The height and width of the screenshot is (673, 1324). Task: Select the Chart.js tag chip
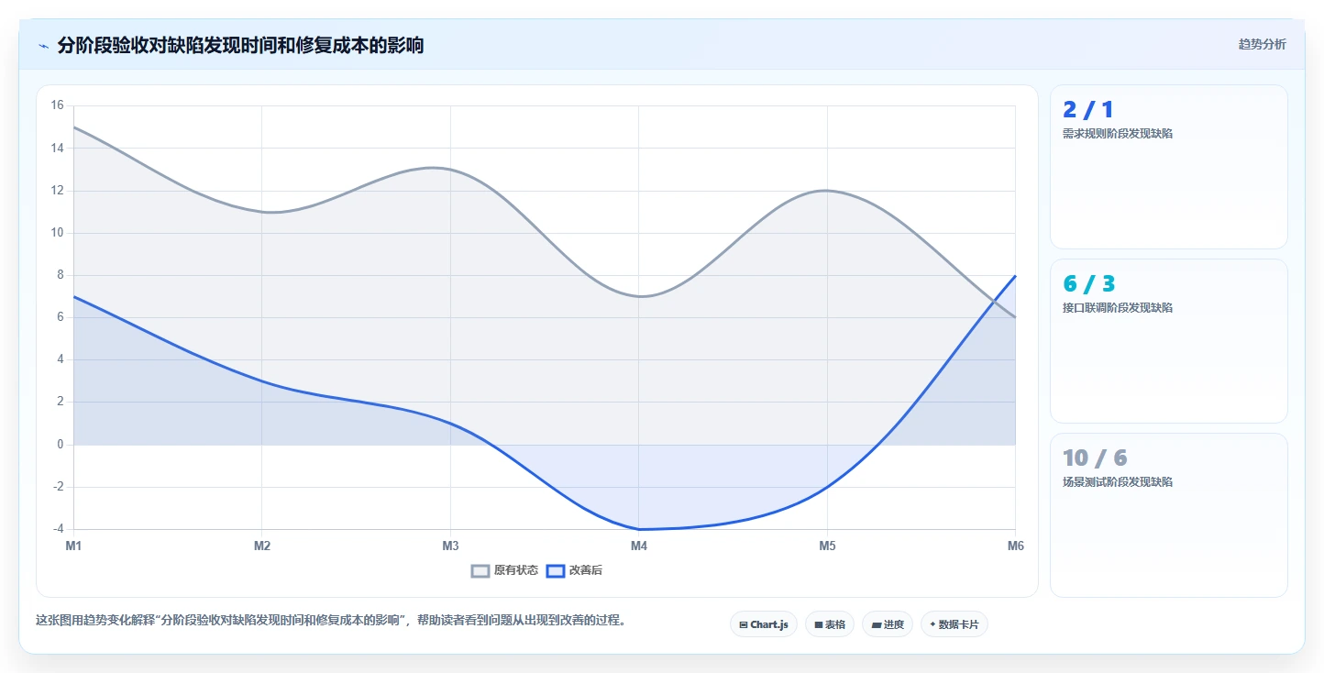click(764, 624)
